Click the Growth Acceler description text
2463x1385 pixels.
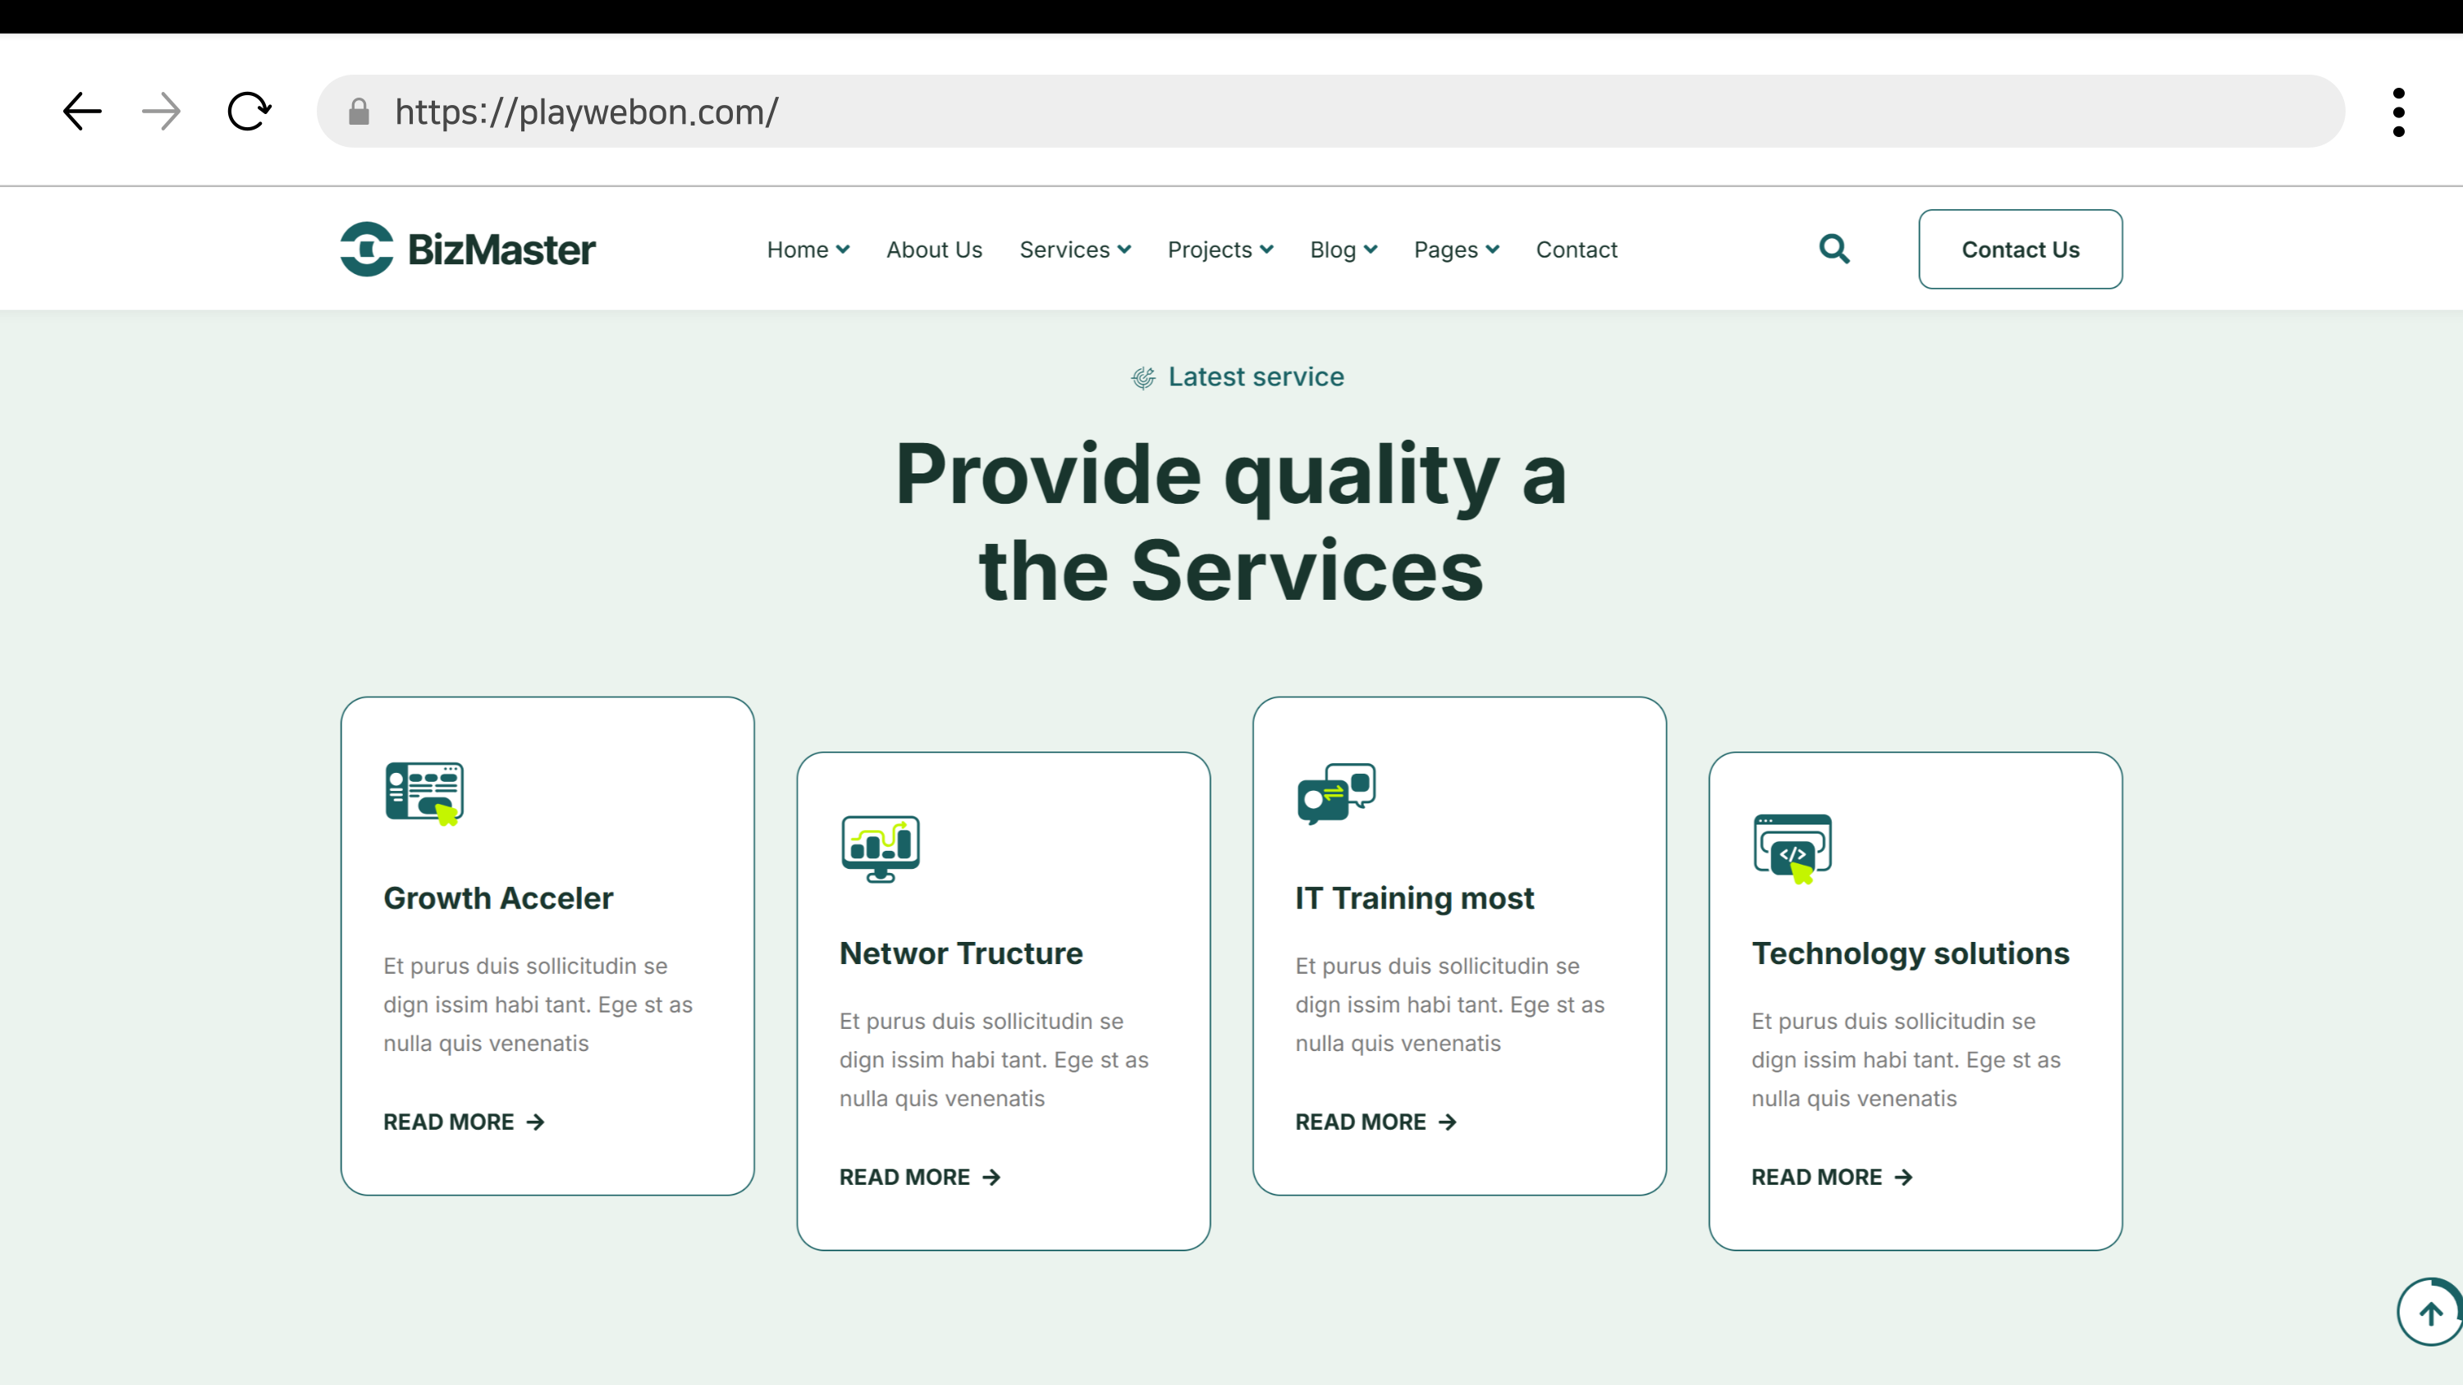tap(538, 1004)
